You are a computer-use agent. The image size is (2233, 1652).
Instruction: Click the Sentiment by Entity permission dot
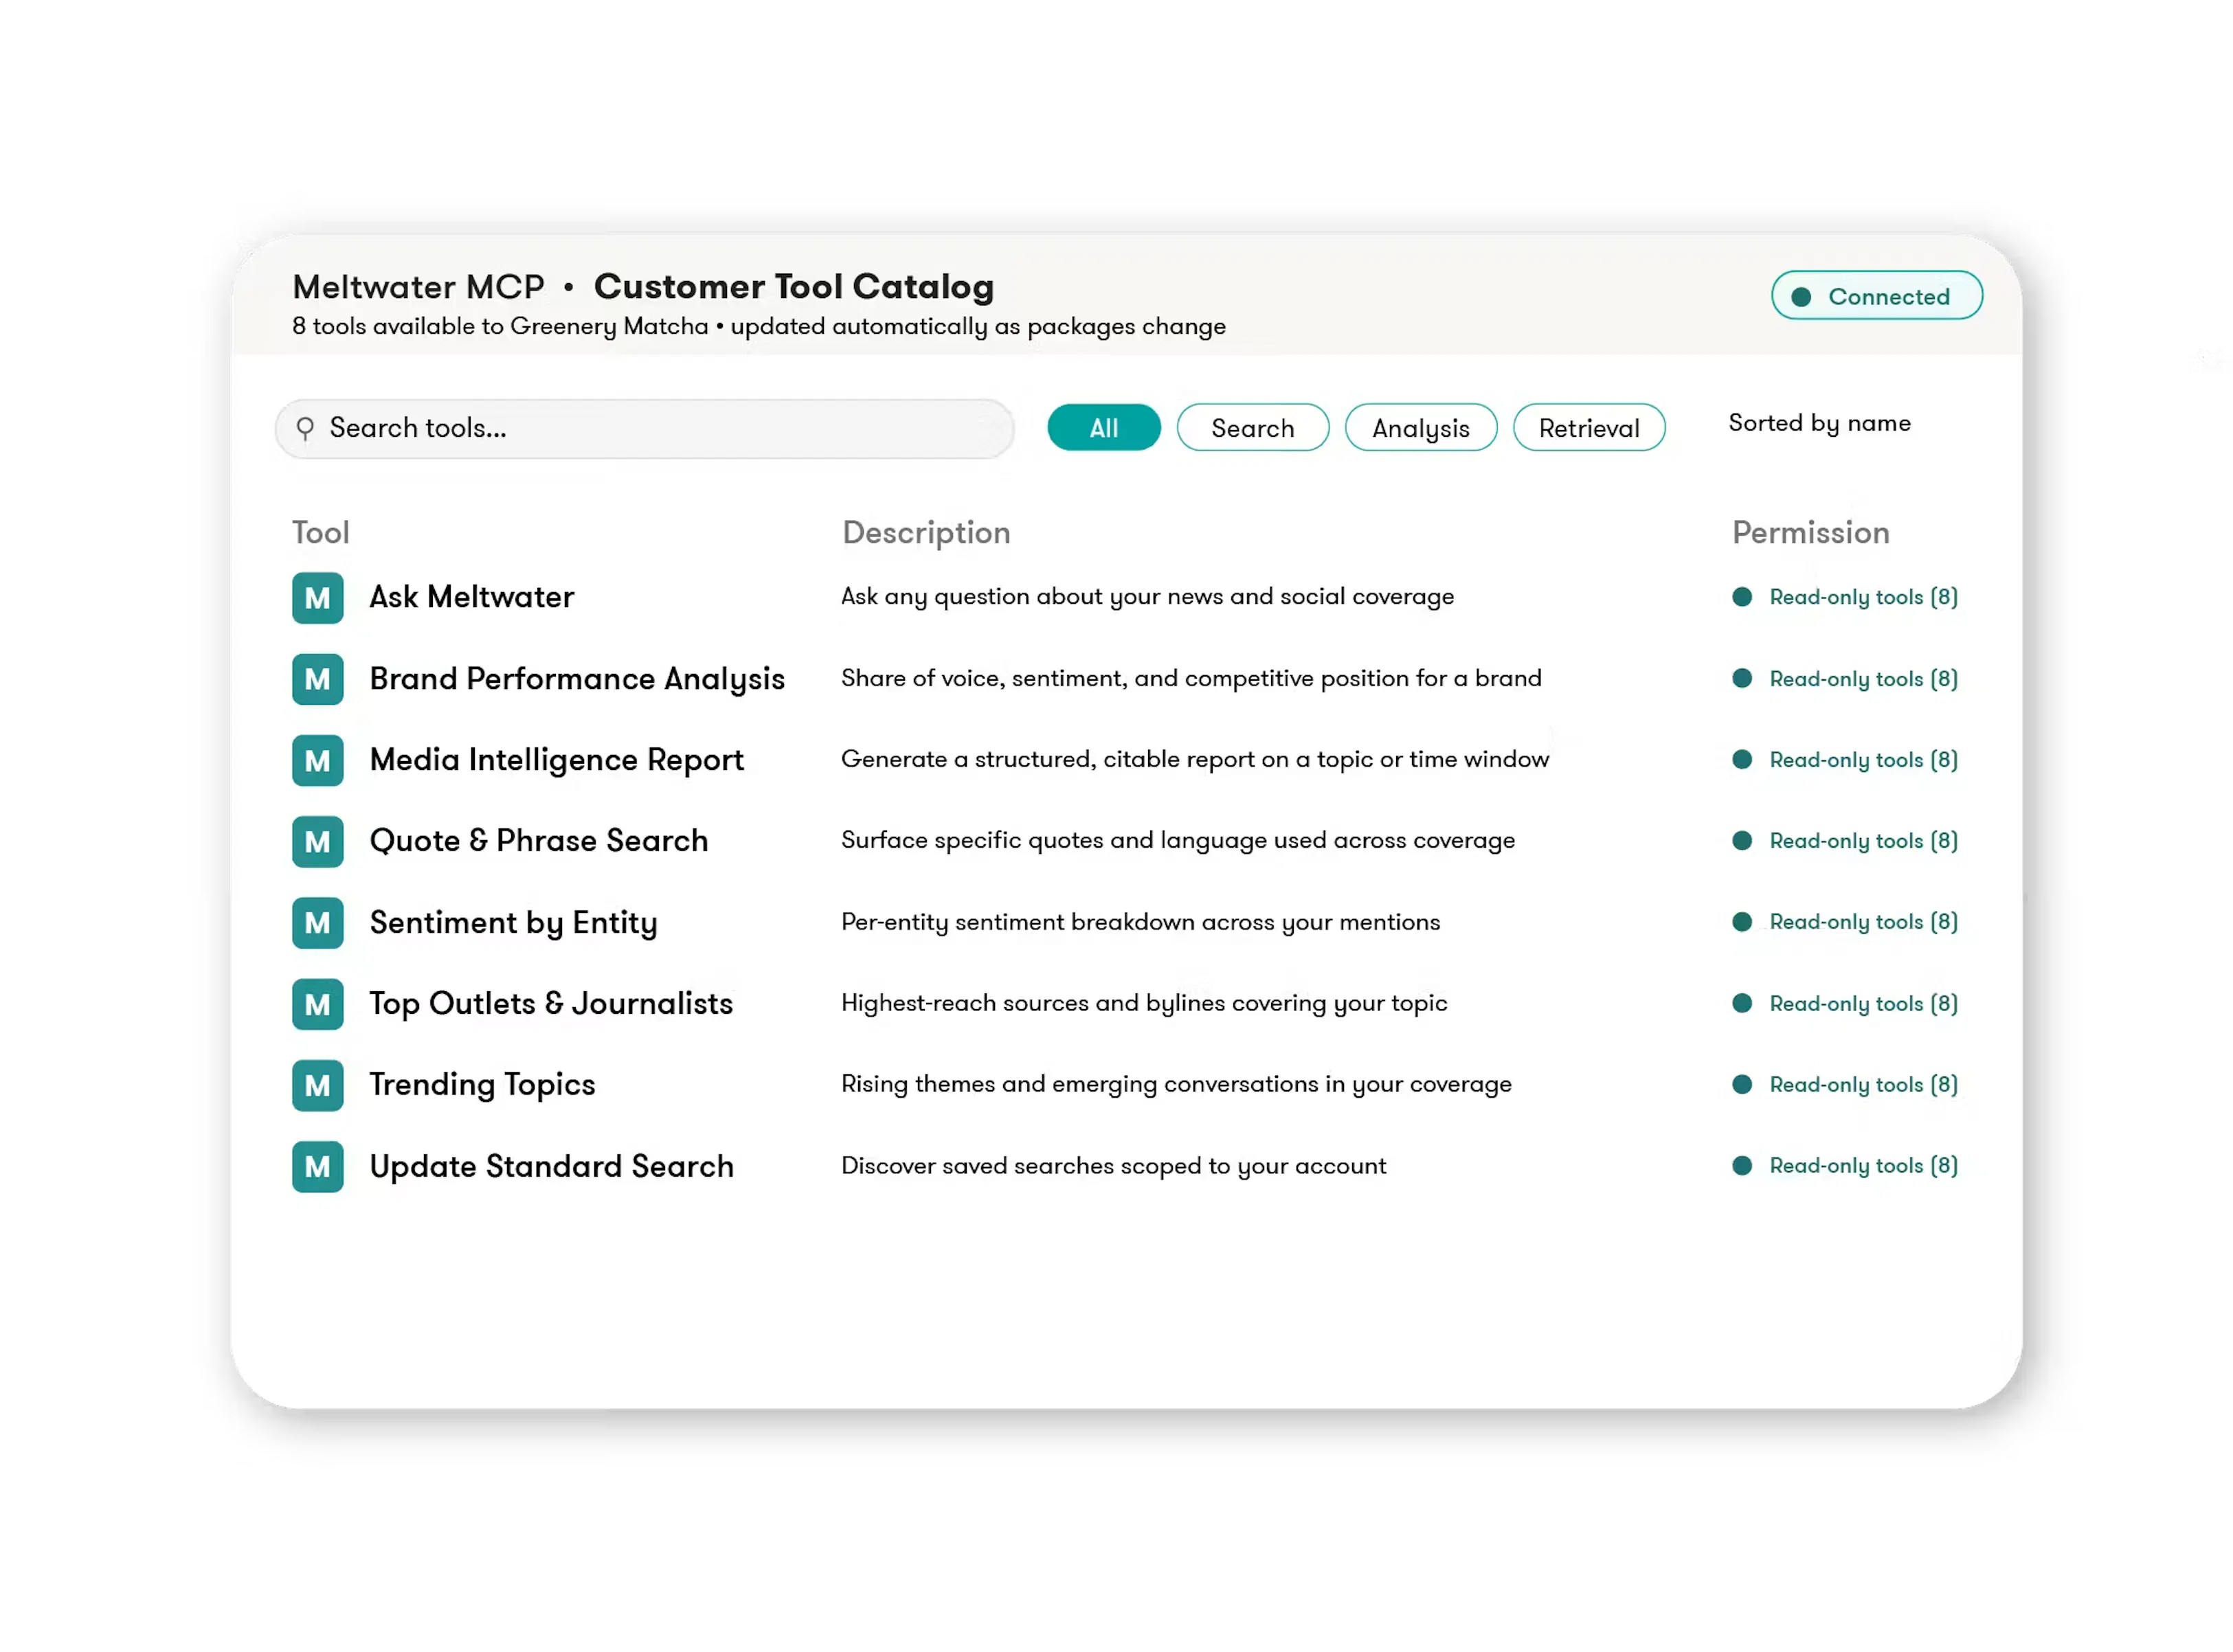click(1743, 922)
